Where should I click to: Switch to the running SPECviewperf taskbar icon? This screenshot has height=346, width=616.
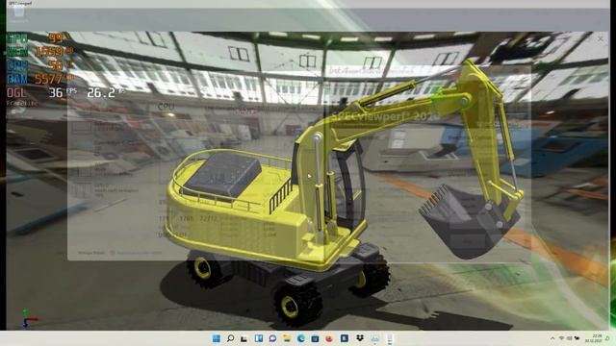click(375, 338)
